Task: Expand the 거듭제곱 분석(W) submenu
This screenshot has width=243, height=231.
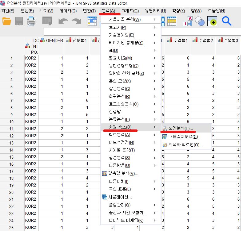Action: [131, 19]
